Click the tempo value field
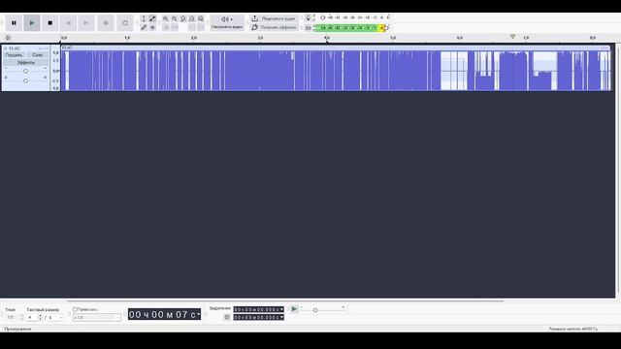This screenshot has height=349, width=621. pyautogui.click(x=12, y=317)
